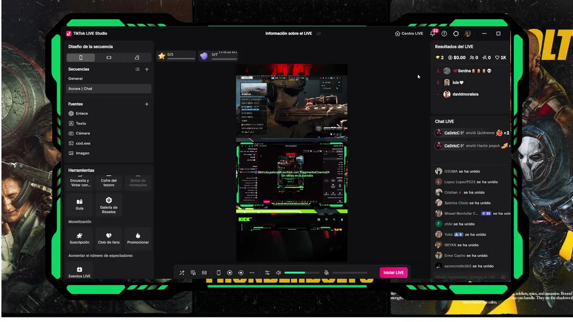The image size is (573, 322).
Task: Click the stream preview canvas
Action: [292, 163]
